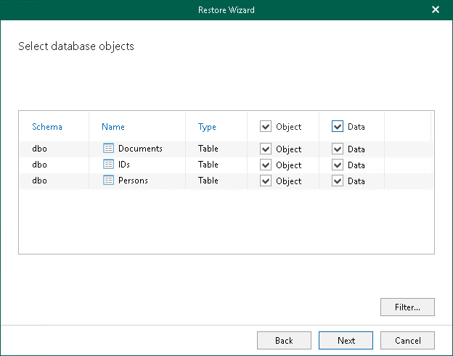Select the Persons table row name
Viewport: 453px width, 356px height.
(x=133, y=181)
